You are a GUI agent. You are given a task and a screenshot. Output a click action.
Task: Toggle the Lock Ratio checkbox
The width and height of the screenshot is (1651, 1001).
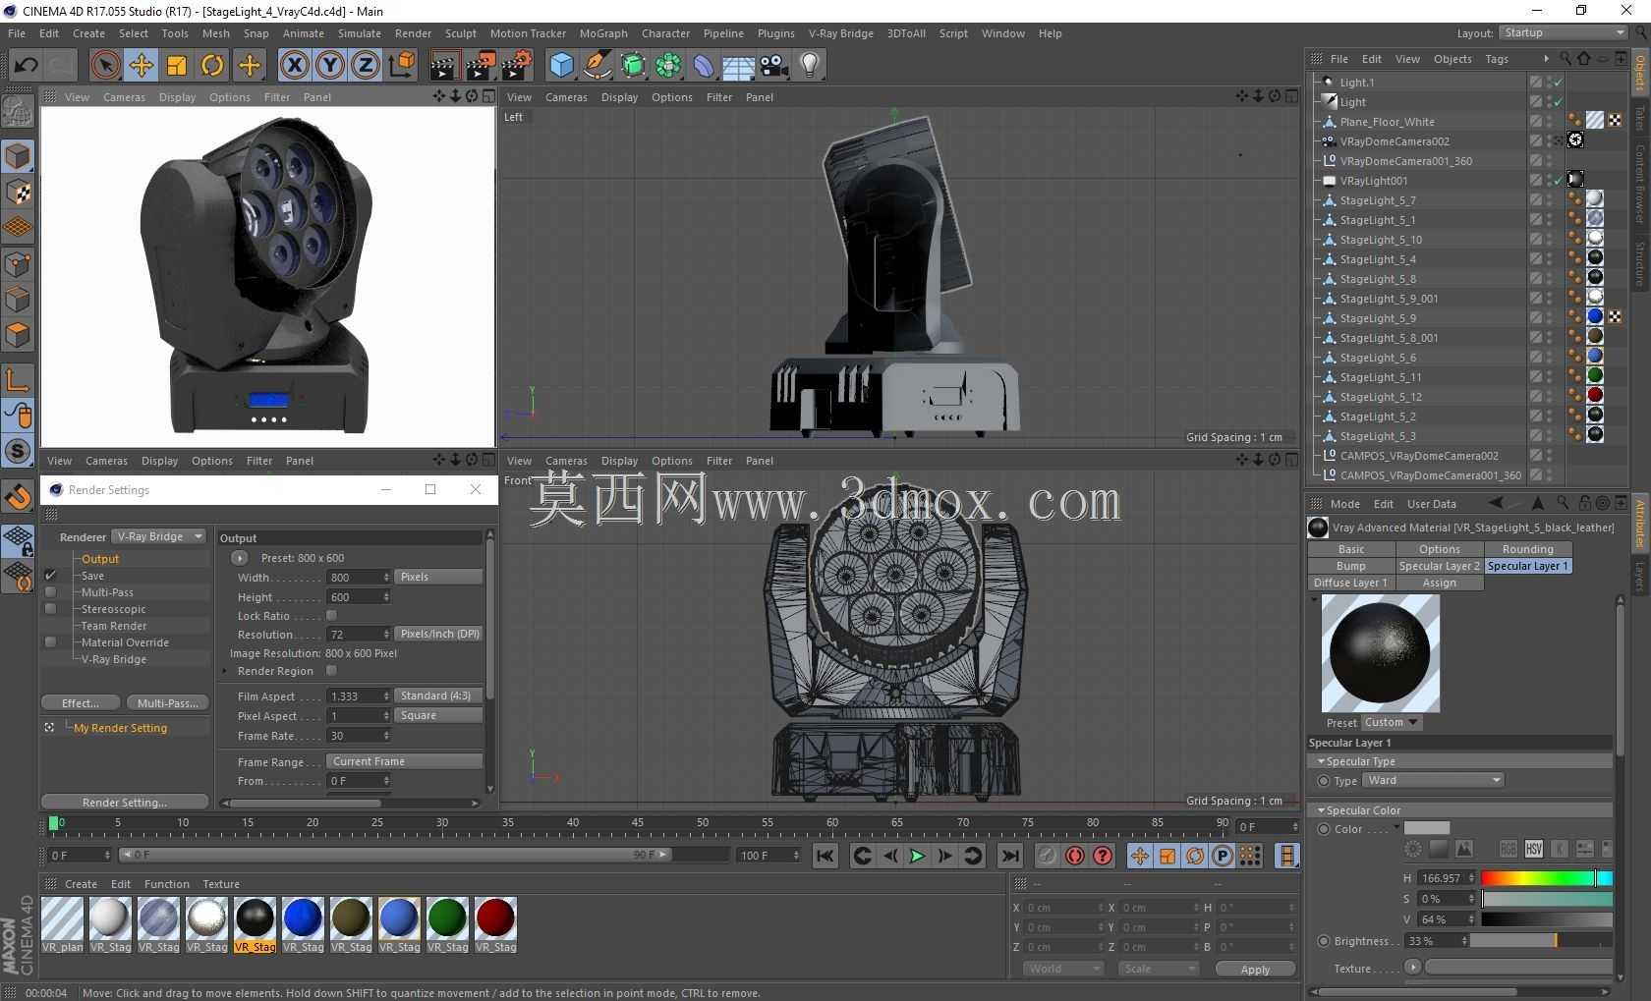point(331,616)
